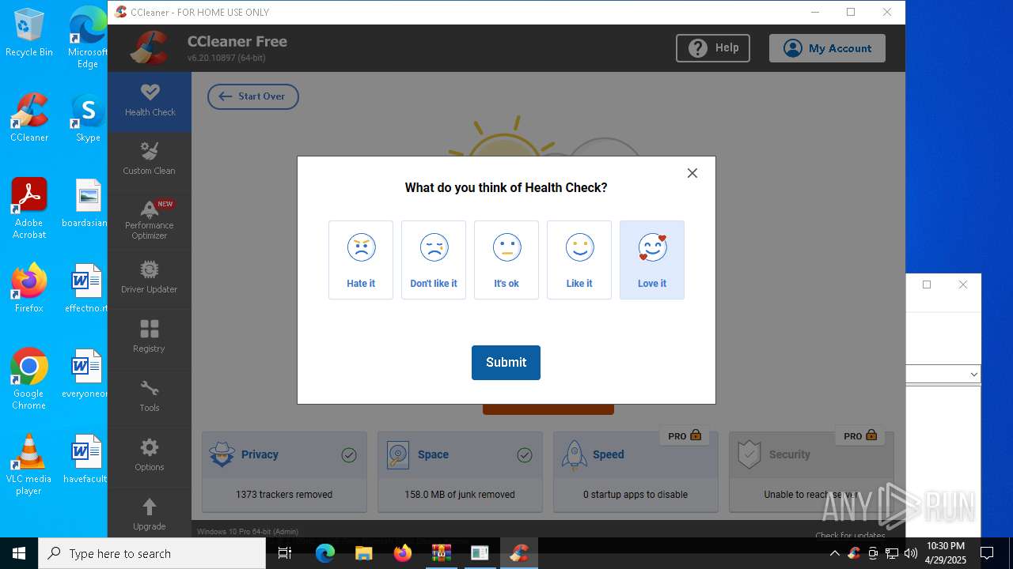Click the Speed rocket icon

[x=574, y=454]
